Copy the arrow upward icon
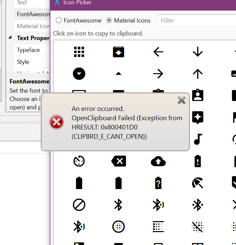This screenshot has height=245, width=236. coord(198,73)
